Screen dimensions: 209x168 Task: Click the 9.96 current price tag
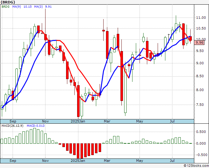point(199,42)
